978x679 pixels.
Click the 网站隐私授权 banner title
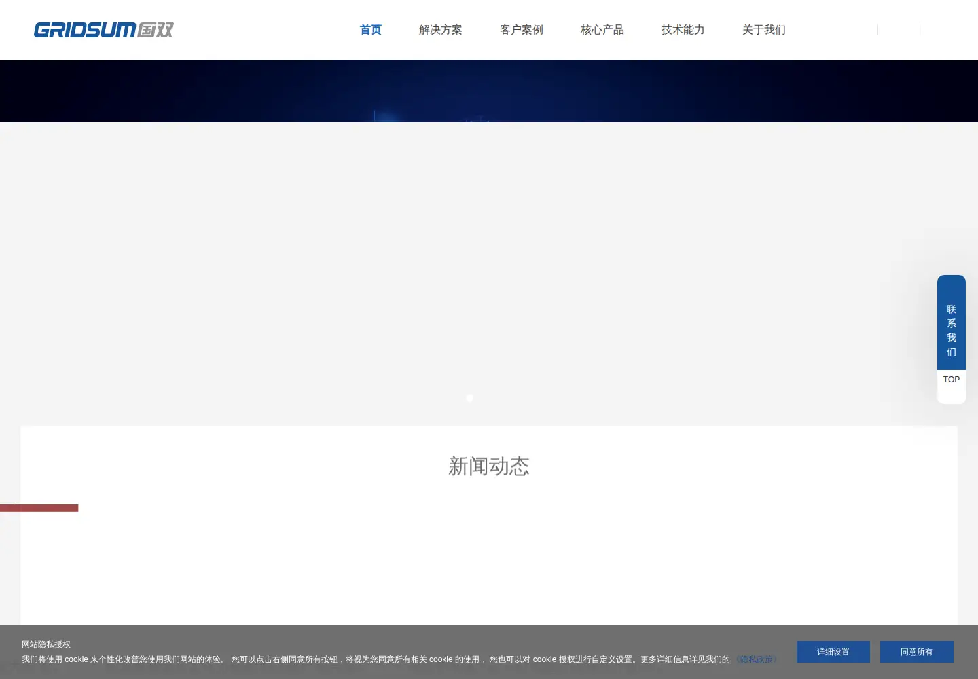[x=46, y=644]
